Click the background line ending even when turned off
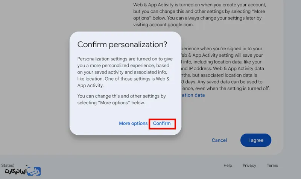The height and width of the screenshot is (179, 301). coord(226,89)
